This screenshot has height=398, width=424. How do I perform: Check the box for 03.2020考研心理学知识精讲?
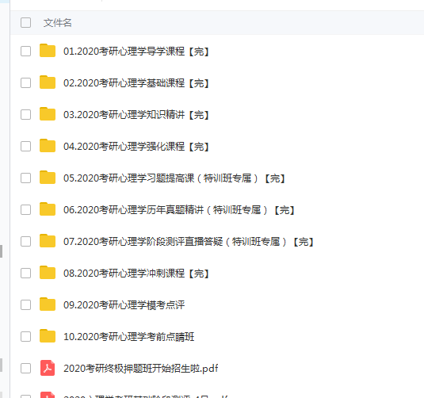click(x=25, y=114)
